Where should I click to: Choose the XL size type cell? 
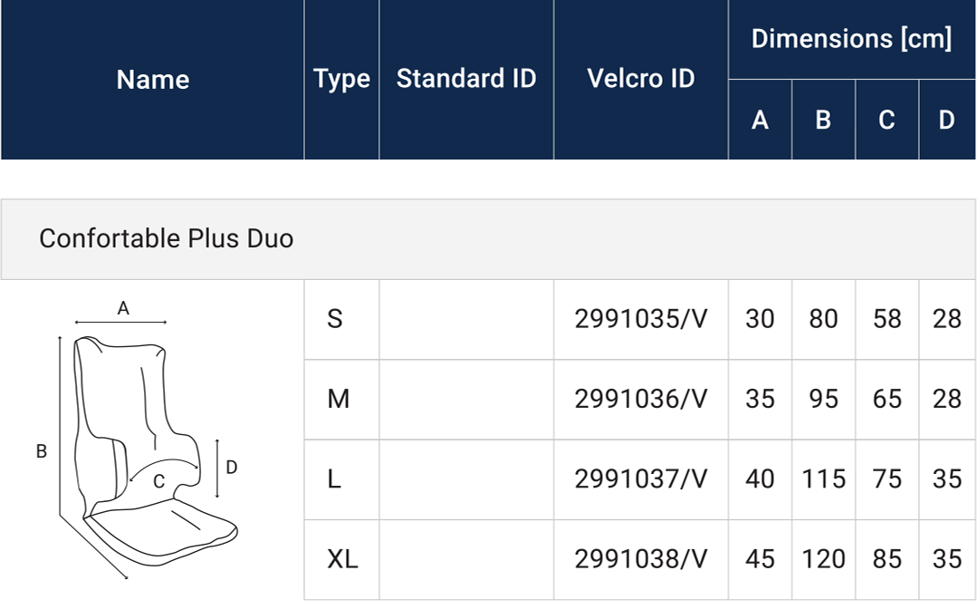[x=342, y=559]
